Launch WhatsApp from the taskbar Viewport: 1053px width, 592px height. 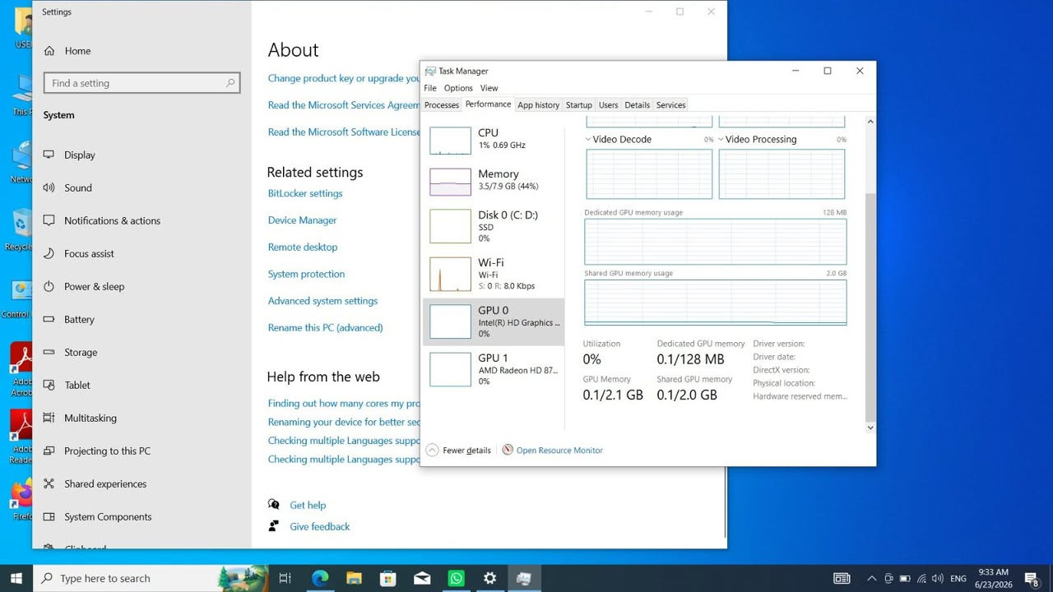[x=456, y=578]
